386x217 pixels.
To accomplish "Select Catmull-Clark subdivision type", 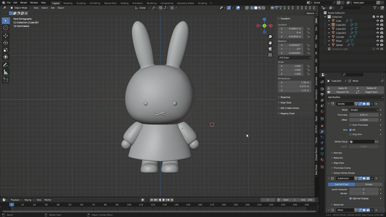I will coord(341,185).
